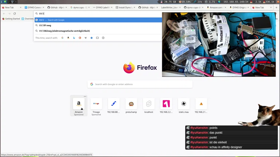Screen dimensions: 280x157
Task: Reload the current page
Action: [x=15, y=13]
